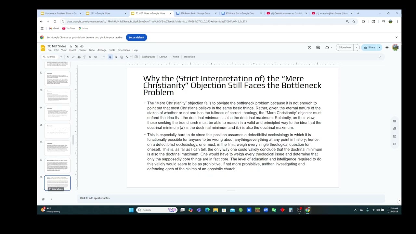Click the Move to folder icon
416x234 pixels.
tap(76, 46)
